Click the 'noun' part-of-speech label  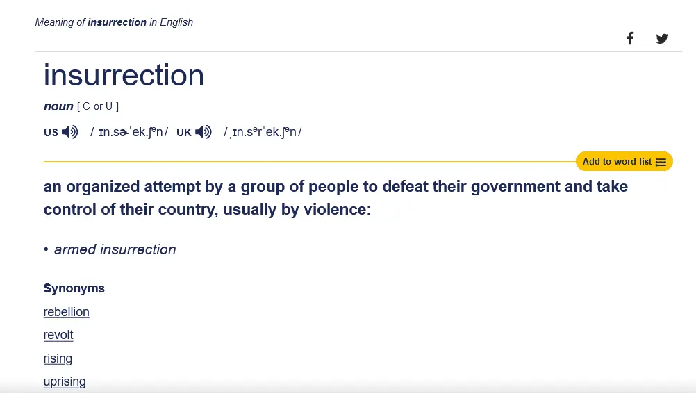click(58, 106)
